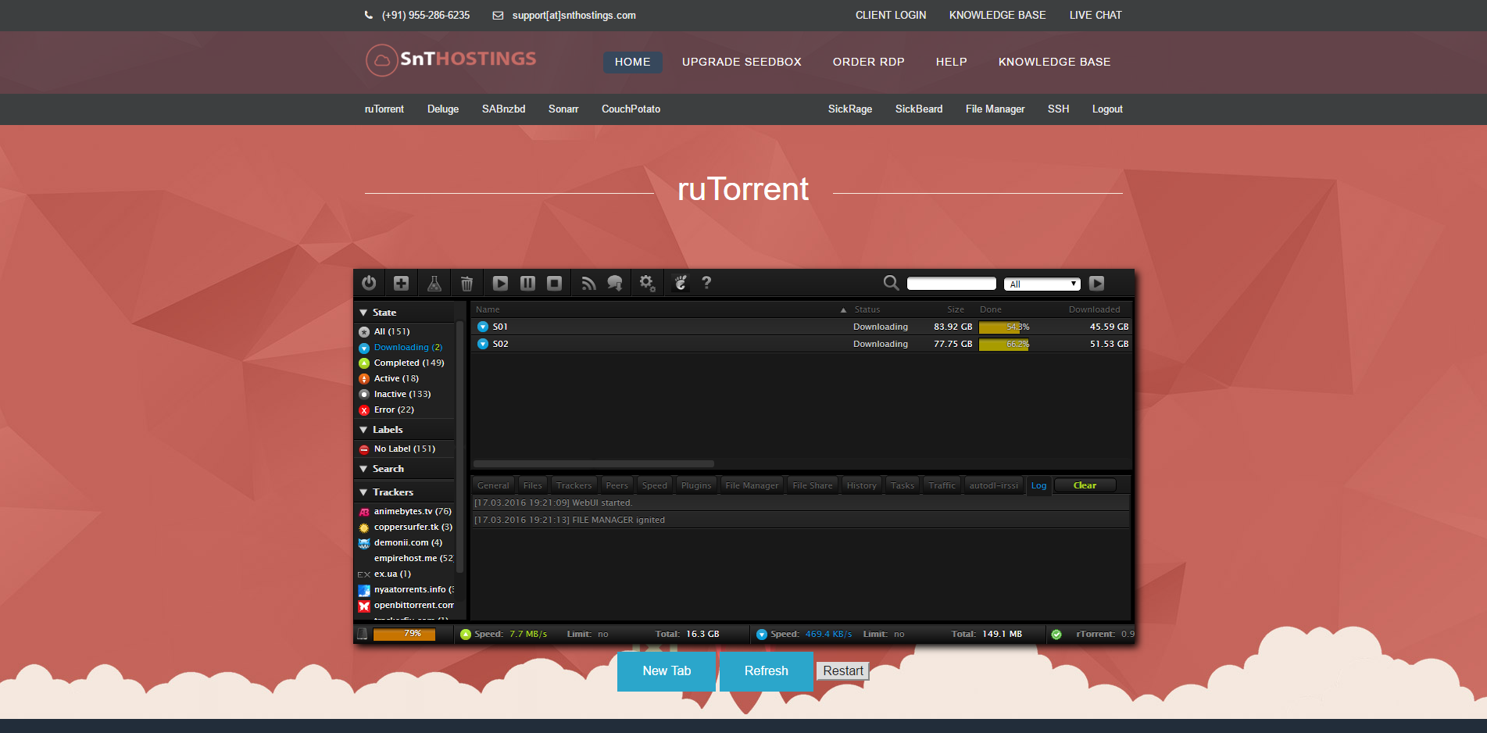Click the 79% disk usage bar
The height and width of the screenshot is (733, 1487).
coord(404,634)
